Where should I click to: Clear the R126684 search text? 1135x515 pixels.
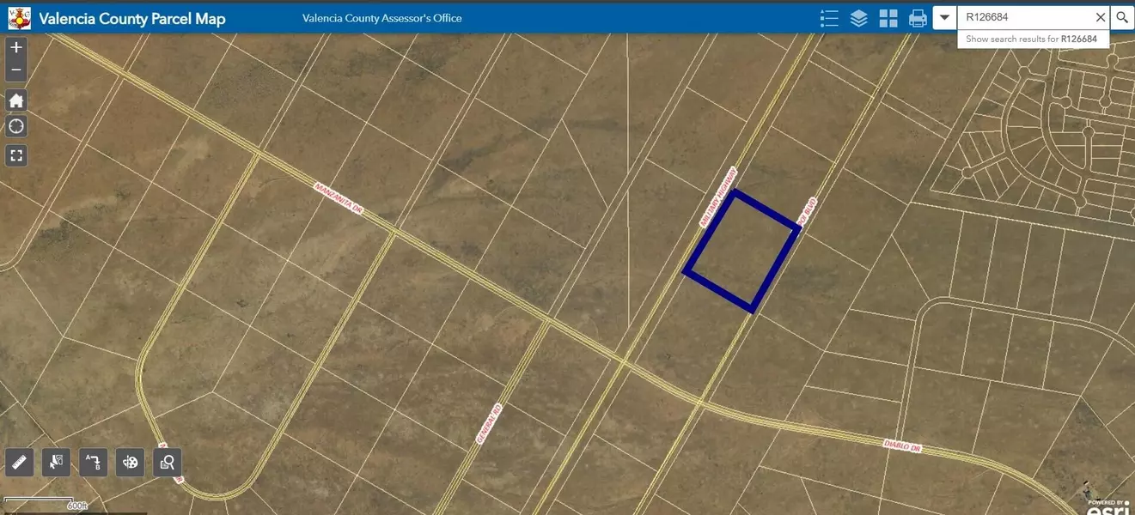click(x=1100, y=17)
